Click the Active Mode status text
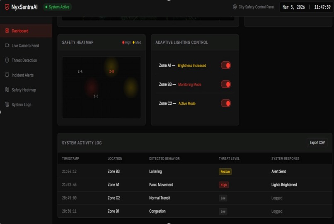The image size is (334, 224). (187, 103)
